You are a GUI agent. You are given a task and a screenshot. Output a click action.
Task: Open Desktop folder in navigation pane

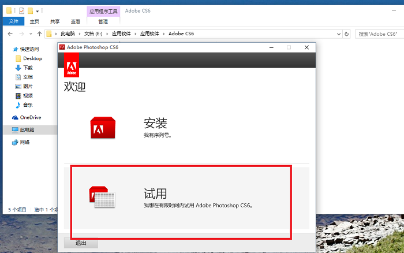(32, 58)
